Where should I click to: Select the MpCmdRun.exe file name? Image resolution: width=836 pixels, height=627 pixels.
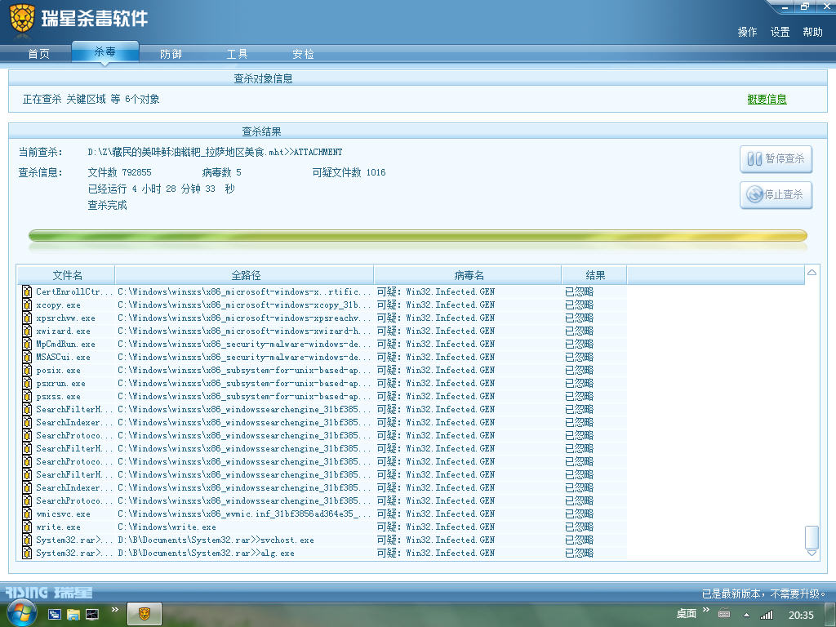click(65, 344)
